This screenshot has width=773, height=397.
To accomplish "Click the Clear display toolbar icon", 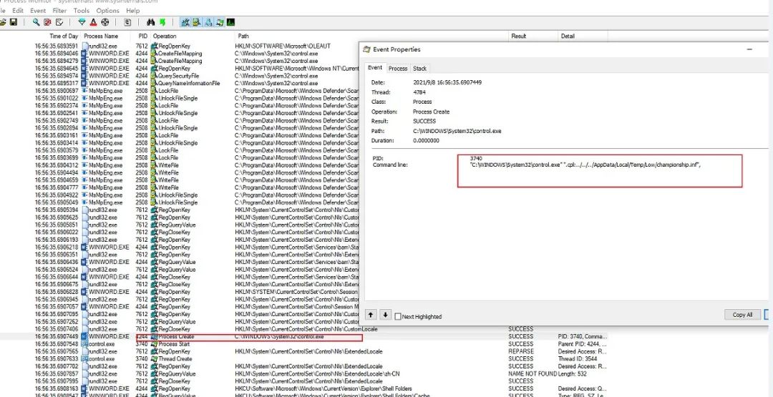I will [59, 22].
